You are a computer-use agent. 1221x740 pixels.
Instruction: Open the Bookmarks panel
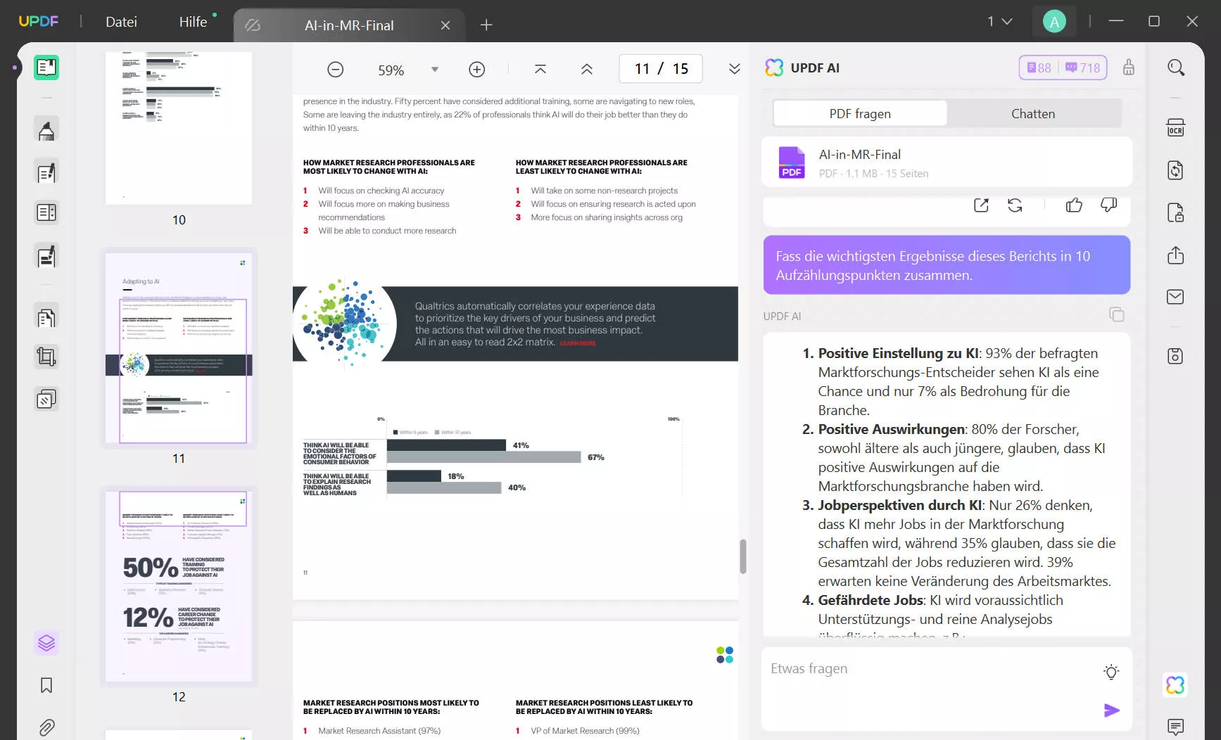[46, 685]
